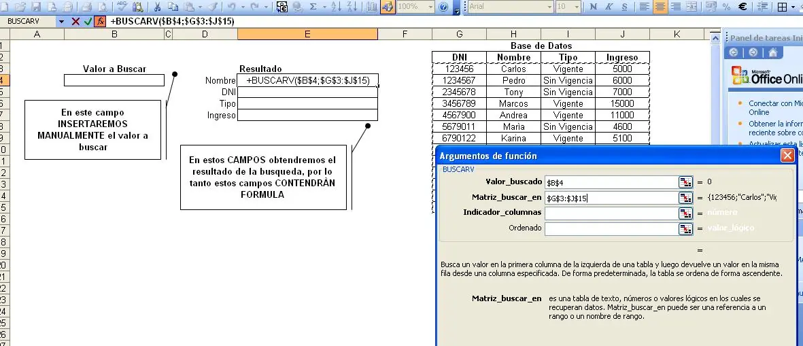Toggle Align Right
This screenshot has width=803, height=346.
[x=676, y=7]
